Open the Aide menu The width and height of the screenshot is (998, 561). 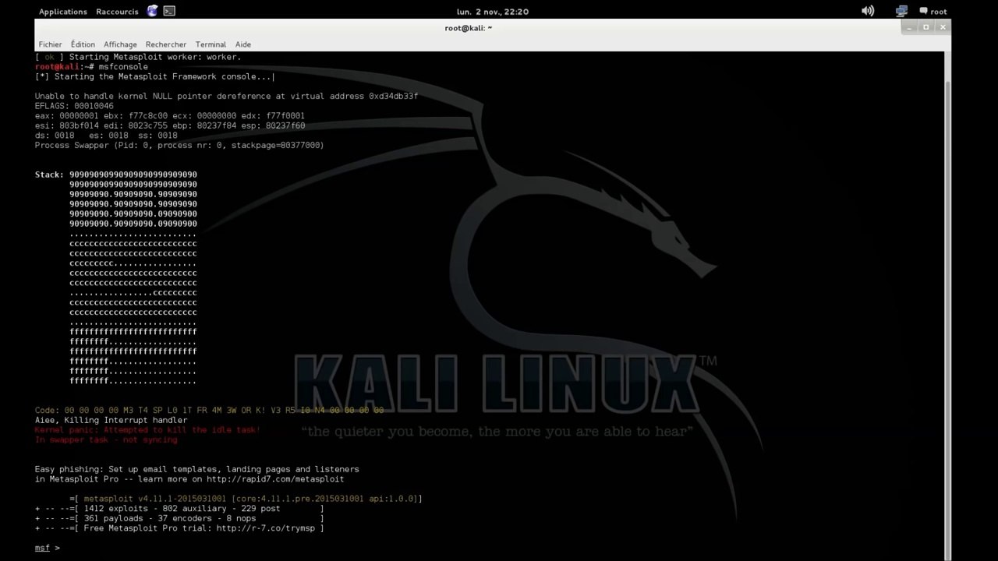(243, 44)
